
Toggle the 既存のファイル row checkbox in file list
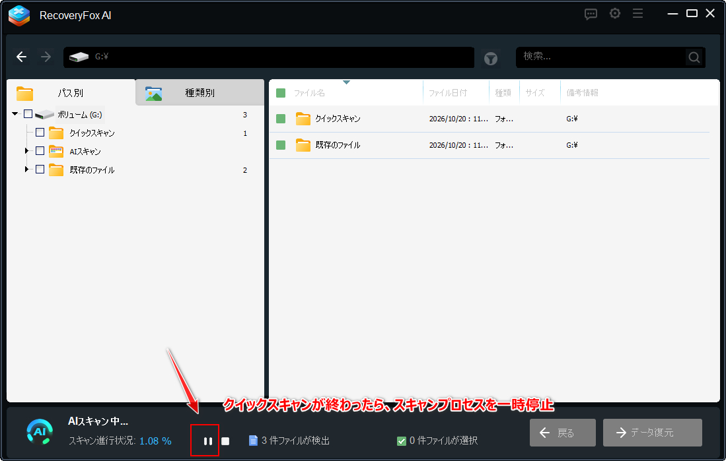pos(281,145)
